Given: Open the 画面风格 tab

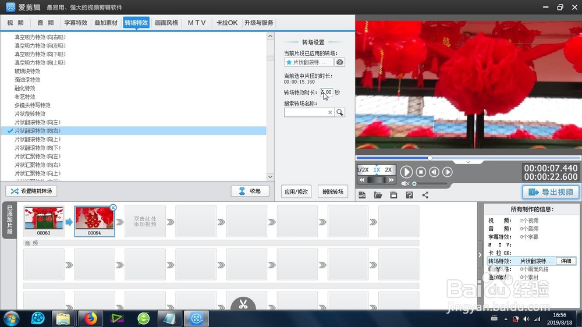Looking at the screenshot, I should coord(166,23).
